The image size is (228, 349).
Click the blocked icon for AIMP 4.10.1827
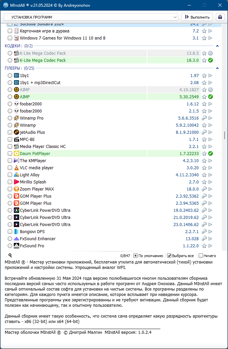(210, 90)
